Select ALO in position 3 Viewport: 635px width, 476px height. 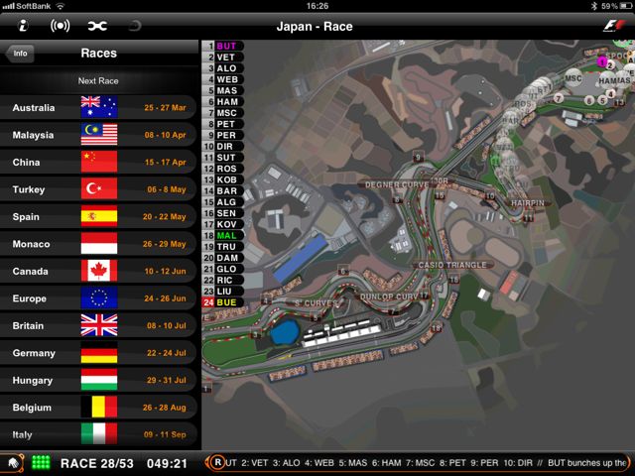222,68
